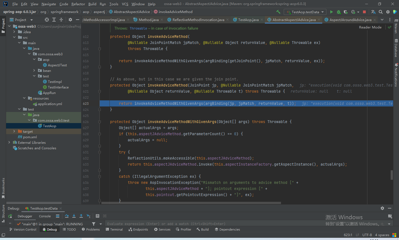Viewport: 399px width, 240px height.
Task: Rerun TestAop.testData in Debug panel
Action: [x=10, y=216]
